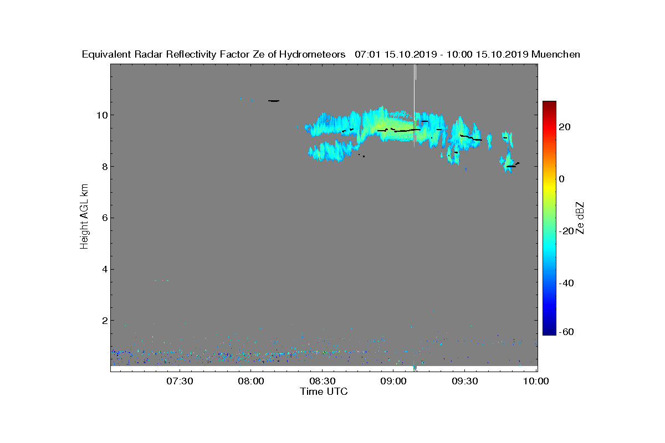The image size is (665, 443).
Task: Click the height tick label 8
Action: click(104, 167)
